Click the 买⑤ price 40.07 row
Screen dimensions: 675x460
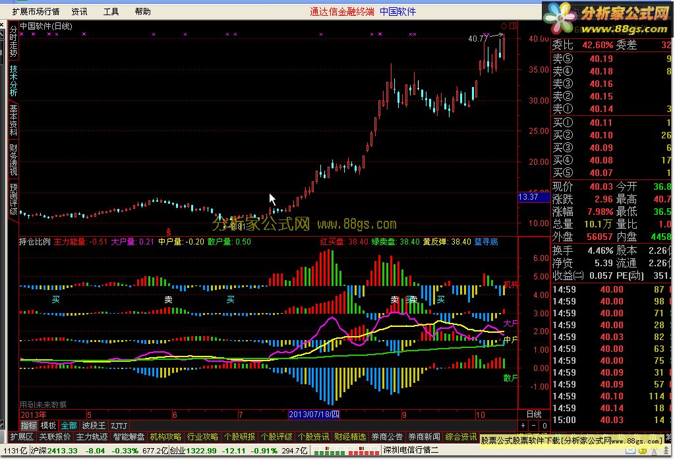pos(612,173)
